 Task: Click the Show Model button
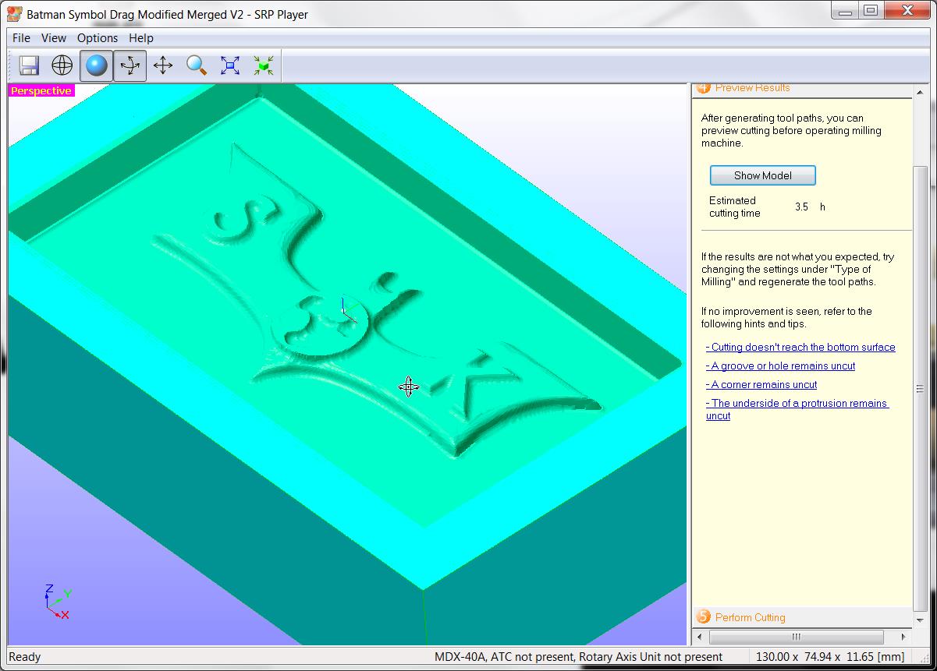click(763, 175)
